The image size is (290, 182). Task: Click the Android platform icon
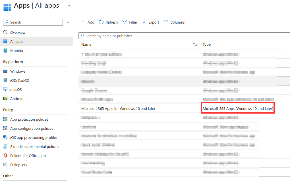pyautogui.click(x=5, y=99)
